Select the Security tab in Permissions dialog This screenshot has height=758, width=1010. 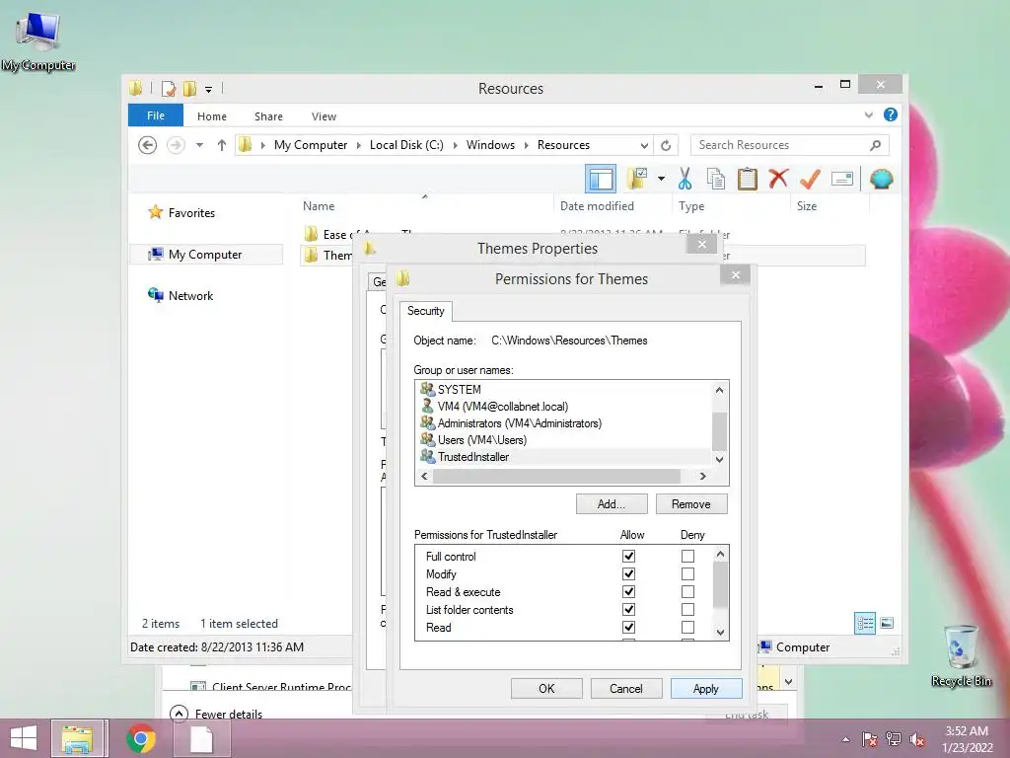click(x=426, y=311)
